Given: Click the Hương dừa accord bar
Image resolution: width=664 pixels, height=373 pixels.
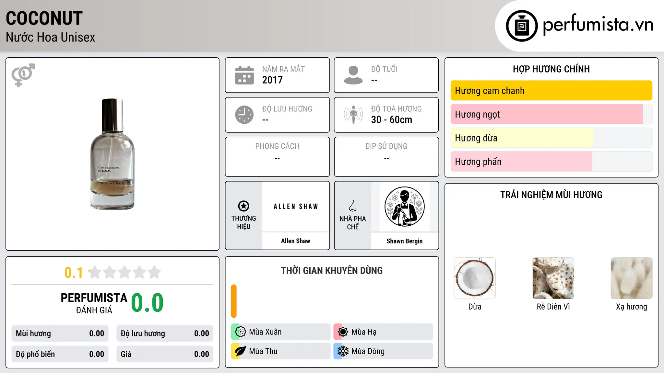Looking at the screenshot, I should [x=551, y=138].
